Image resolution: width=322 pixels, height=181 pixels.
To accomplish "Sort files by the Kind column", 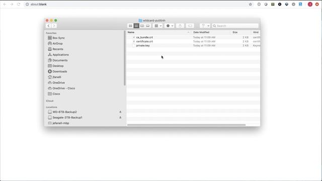I will (x=256, y=32).
